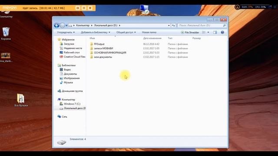Viewport: 278px width, 156px height.
Task: Open the address bar history dropdown arrow
Action: pyautogui.click(x=169, y=26)
